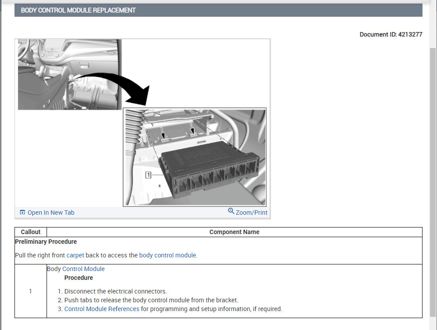Click 'for programming and setup information' text

196,309
